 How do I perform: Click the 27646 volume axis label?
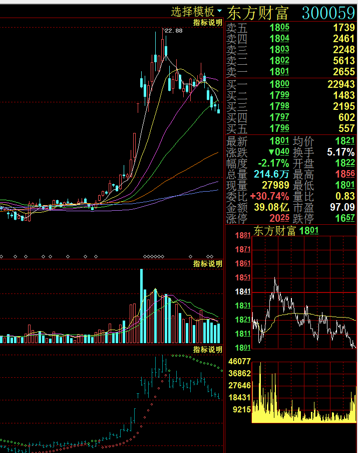(239, 386)
